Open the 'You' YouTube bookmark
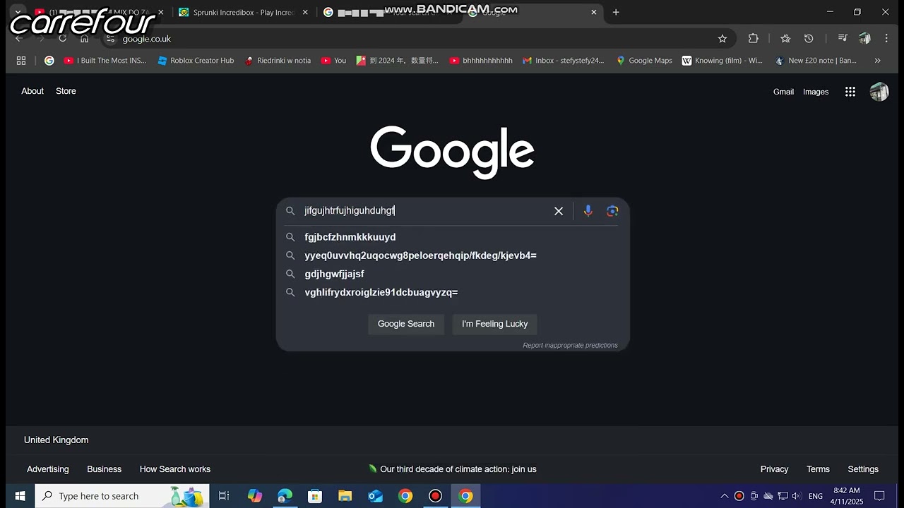The width and height of the screenshot is (904, 508). [x=333, y=61]
